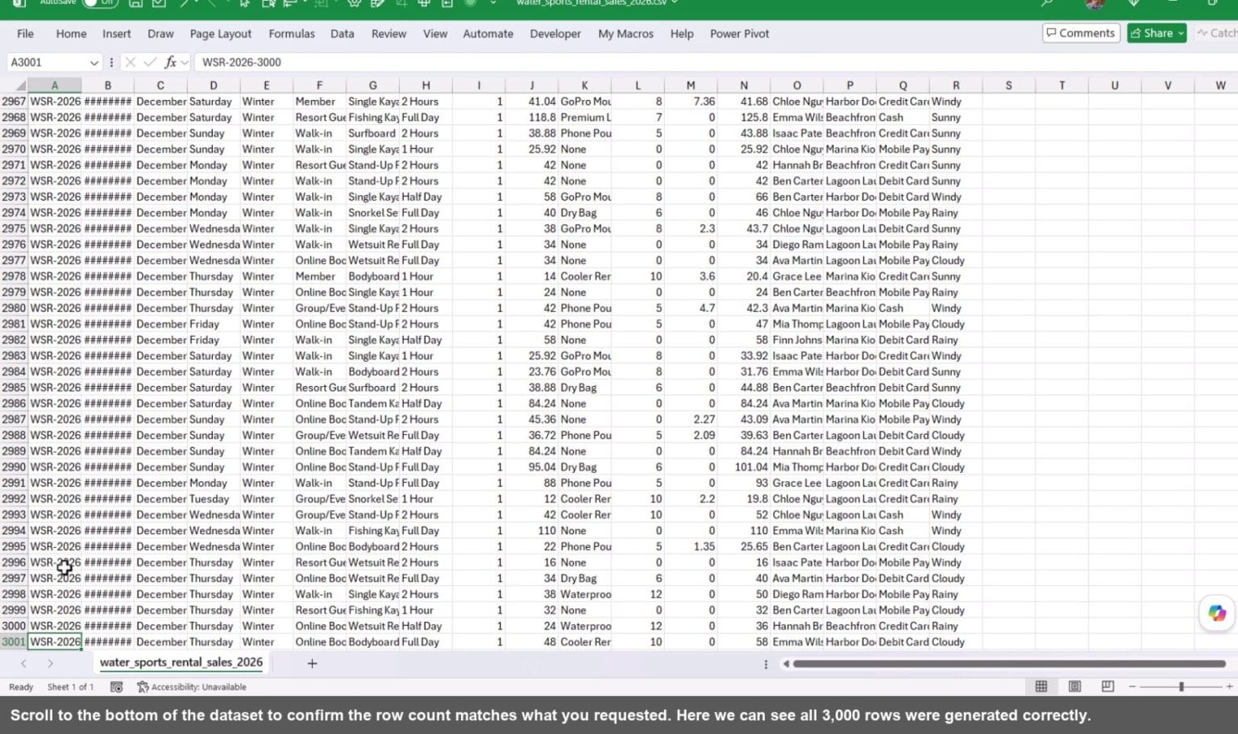Switch to Page Break Preview icon

pos(1107,686)
